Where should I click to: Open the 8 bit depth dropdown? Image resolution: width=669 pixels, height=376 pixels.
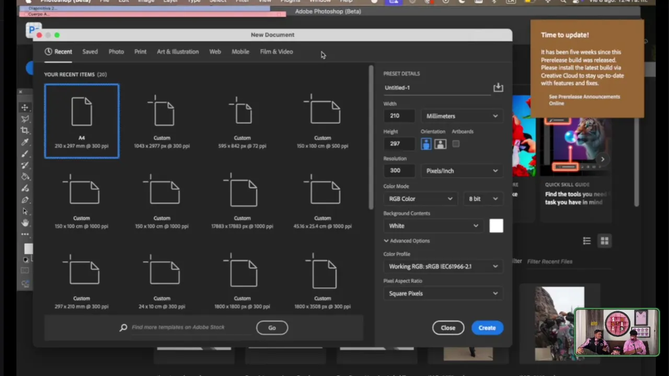pyautogui.click(x=483, y=198)
